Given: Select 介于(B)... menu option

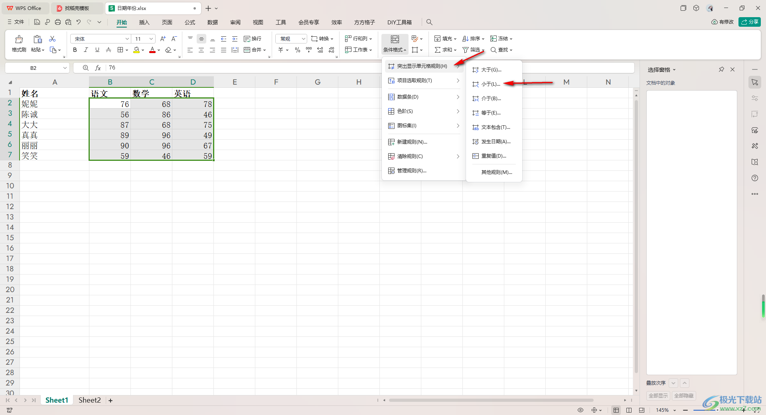Looking at the screenshot, I should [x=494, y=99].
